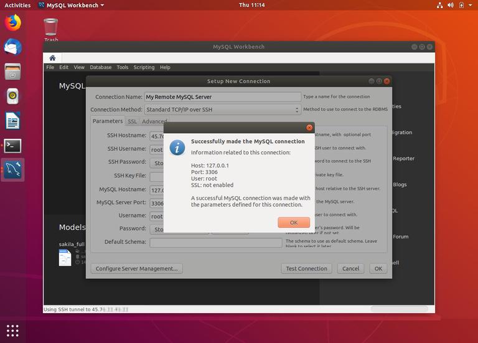Launch the Files manager from dock
This screenshot has height=343, width=478.
(x=12, y=72)
